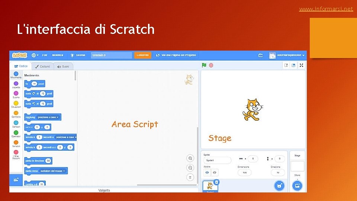Select the Aspetto block category
The width and height of the screenshot is (357, 201).
tap(16, 85)
